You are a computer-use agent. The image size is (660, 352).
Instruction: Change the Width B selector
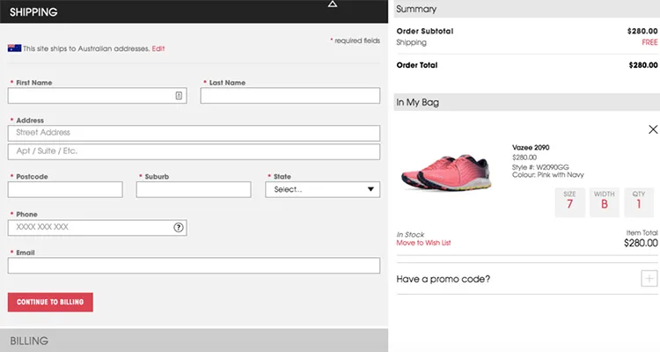click(605, 202)
